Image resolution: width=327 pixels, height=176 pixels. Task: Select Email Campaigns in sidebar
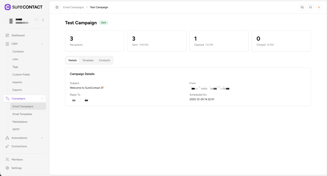coord(28,106)
